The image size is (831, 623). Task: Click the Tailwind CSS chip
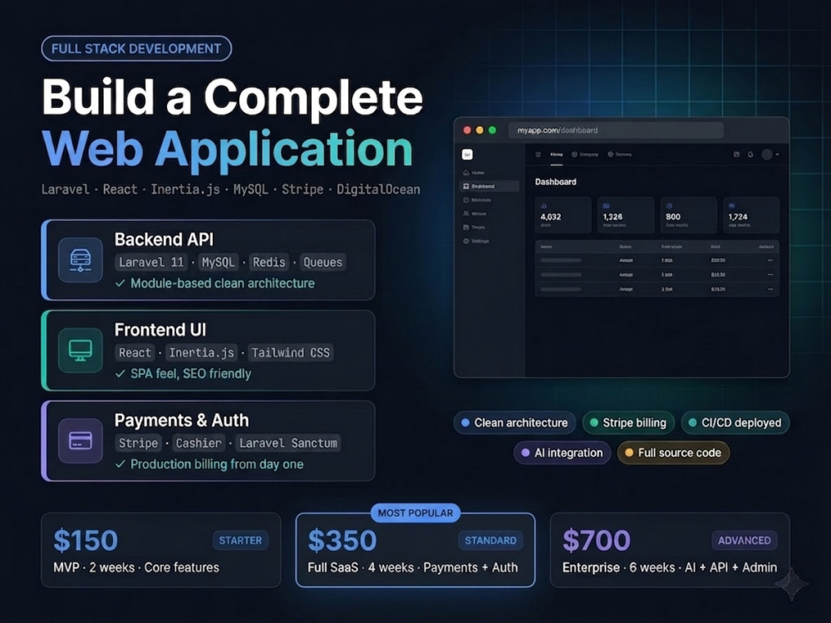(x=290, y=353)
